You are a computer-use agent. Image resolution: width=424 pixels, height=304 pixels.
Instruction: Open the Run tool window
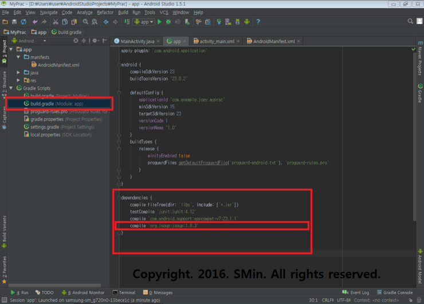[x=19, y=293]
